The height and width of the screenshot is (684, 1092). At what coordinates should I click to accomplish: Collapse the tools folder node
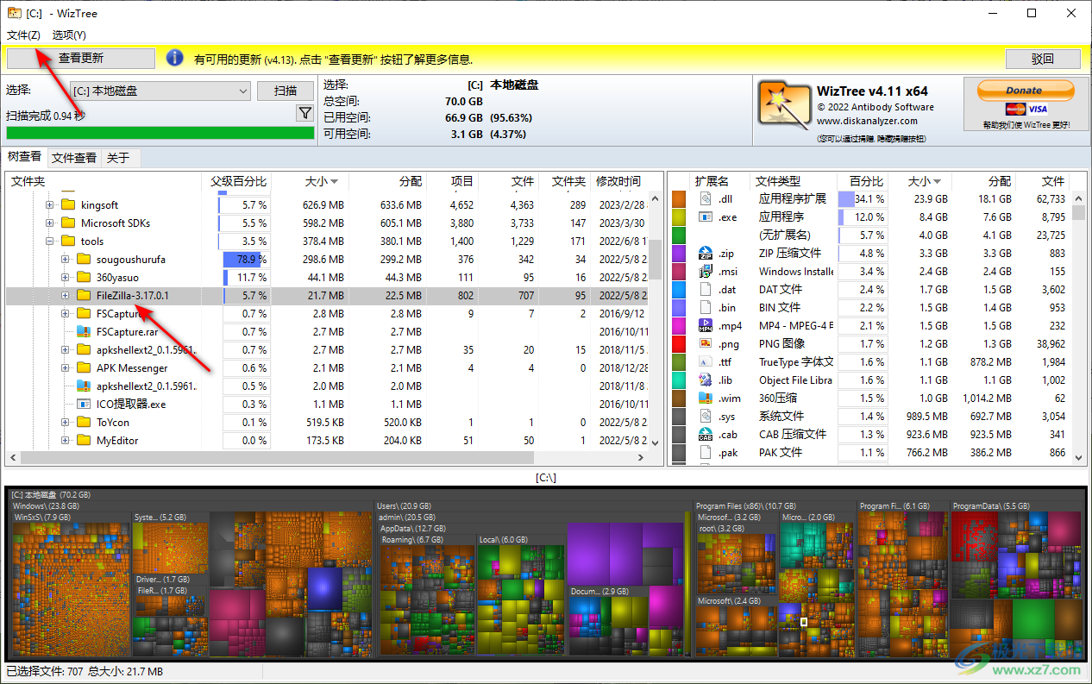point(49,242)
